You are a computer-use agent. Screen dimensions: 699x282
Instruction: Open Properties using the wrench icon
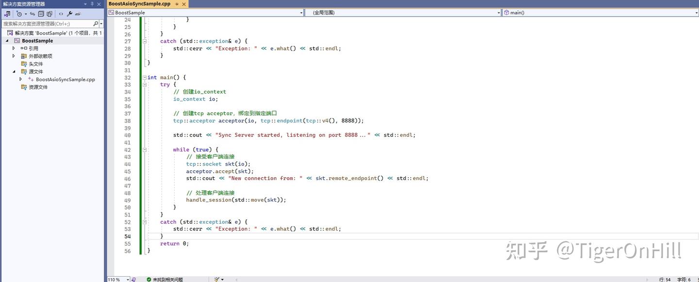point(69,14)
